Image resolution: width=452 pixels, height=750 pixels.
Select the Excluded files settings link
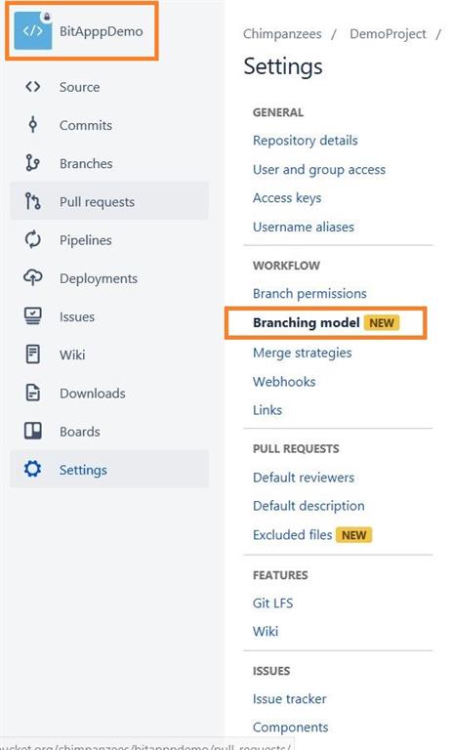tap(292, 535)
